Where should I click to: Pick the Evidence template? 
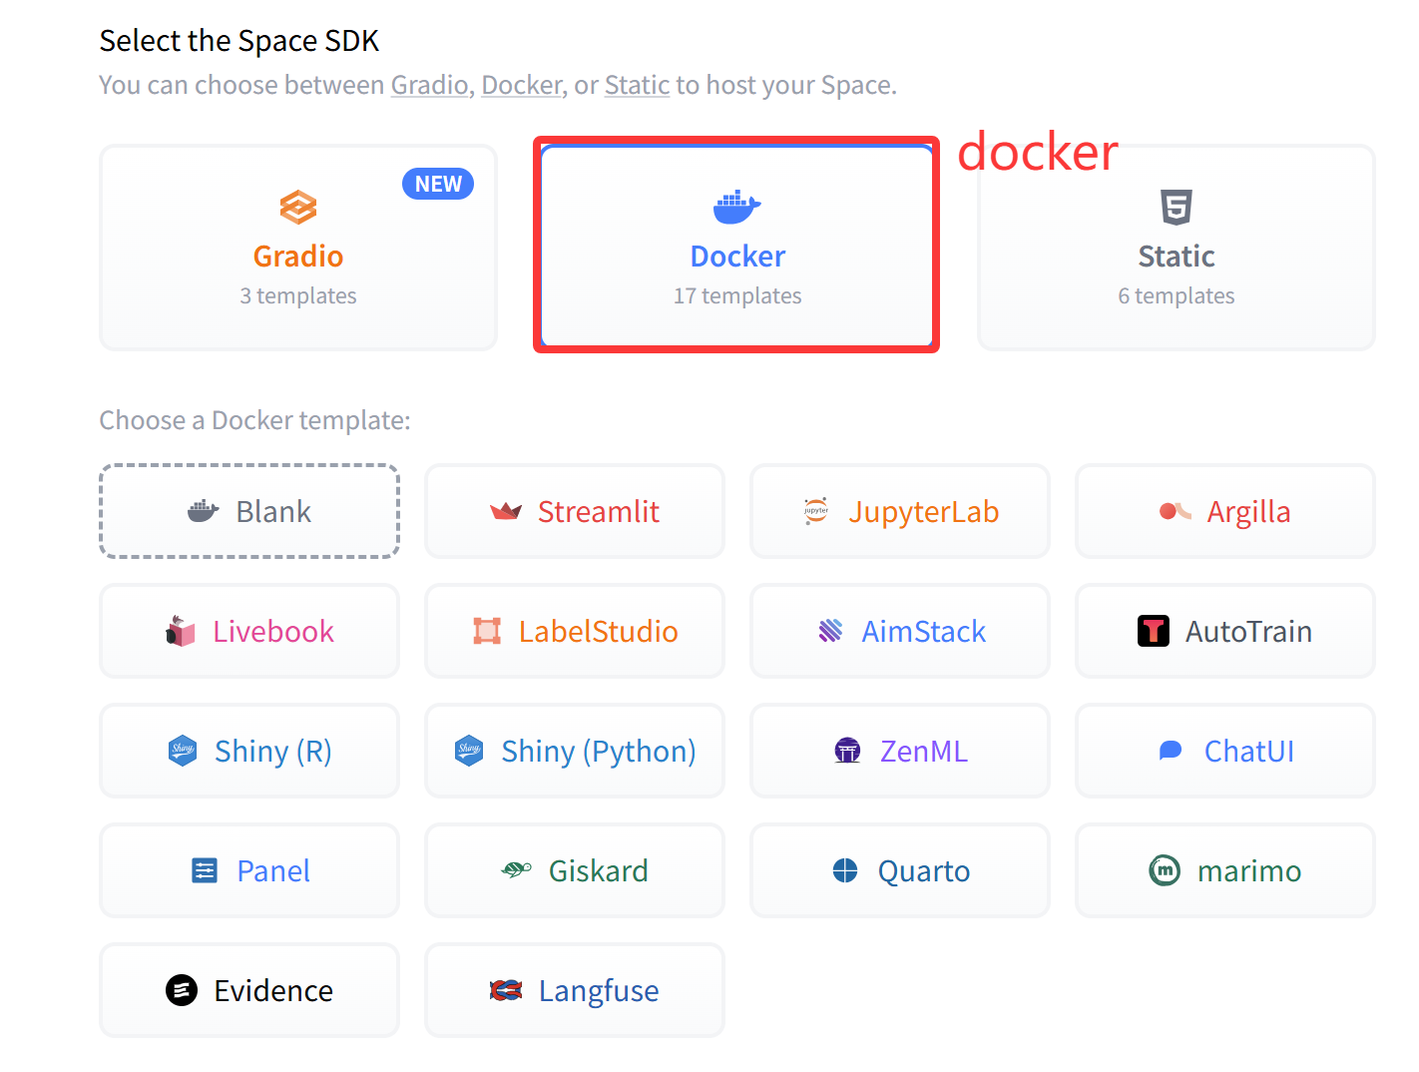pos(249,990)
